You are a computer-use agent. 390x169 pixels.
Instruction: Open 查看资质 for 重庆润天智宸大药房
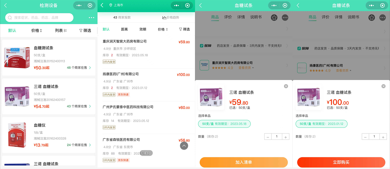[x=245, y=68]
